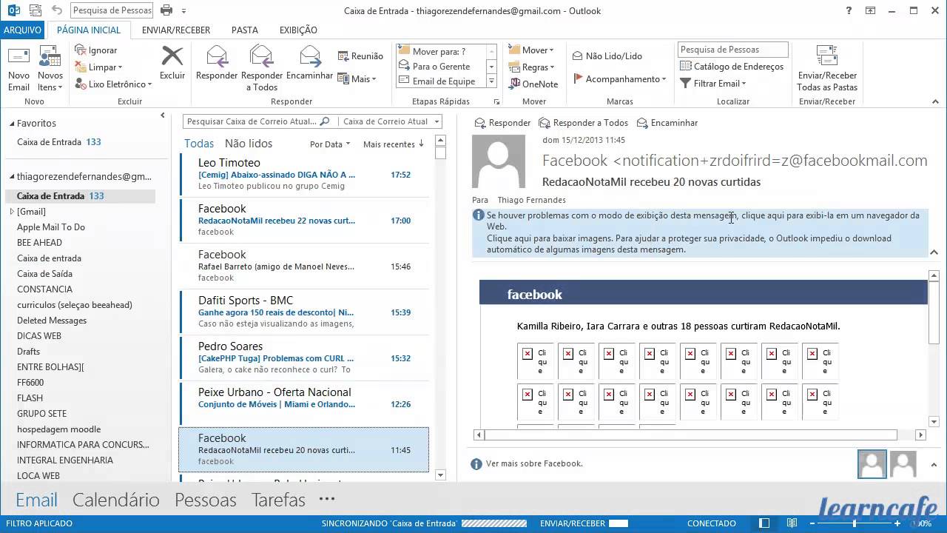
Task: Open Lixo Eletrônico options
Action: pyautogui.click(x=112, y=84)
